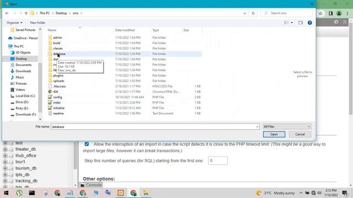
Task: Select the readme text document icon
Action: [x=50, y=113]
